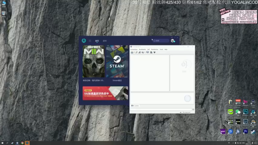Click the last toolbar icon in TeamSpeak
The image size is (258, 145).
click(154, 52)
